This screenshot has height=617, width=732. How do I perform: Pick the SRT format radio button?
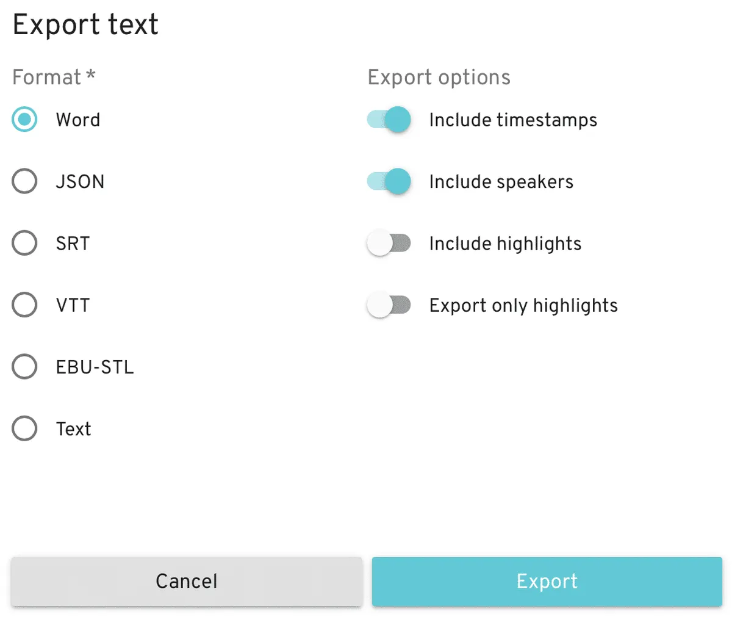pos(24,243)
